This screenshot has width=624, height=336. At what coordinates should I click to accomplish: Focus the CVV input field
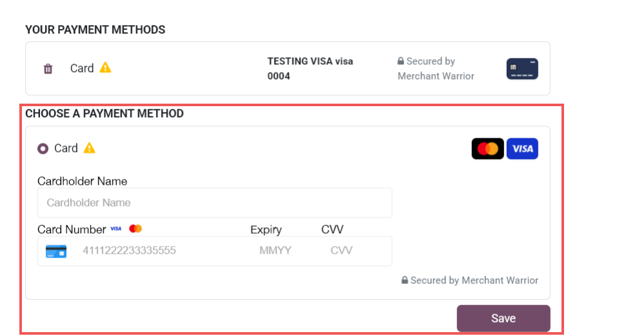click(342, 251)
